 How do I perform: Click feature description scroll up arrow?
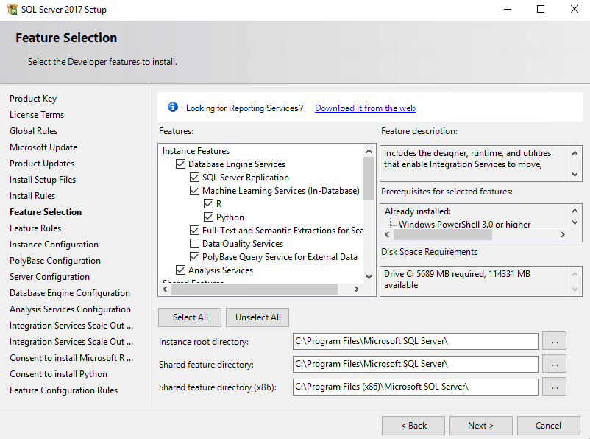[x=575, y=153]
